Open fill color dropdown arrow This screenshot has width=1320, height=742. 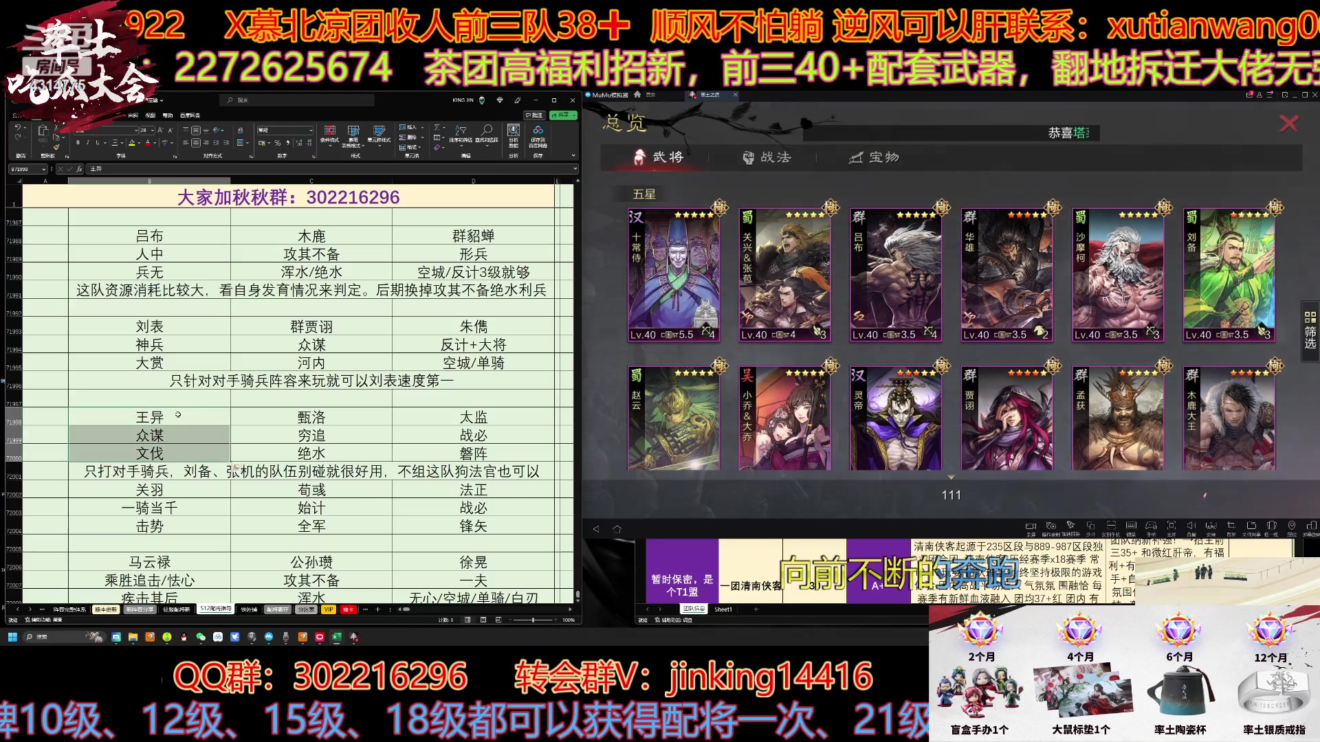click(x=139, y=143)
